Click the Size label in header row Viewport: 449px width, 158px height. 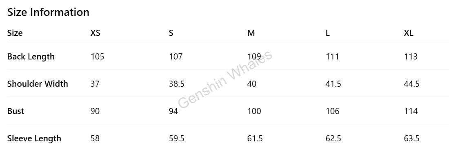[x=15, y=33]
